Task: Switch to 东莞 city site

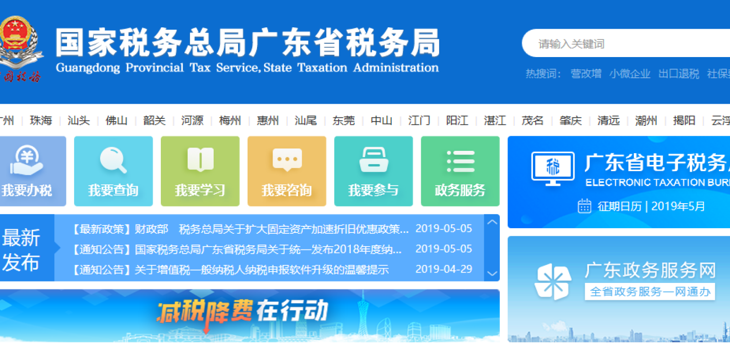Action: point(343,121)
